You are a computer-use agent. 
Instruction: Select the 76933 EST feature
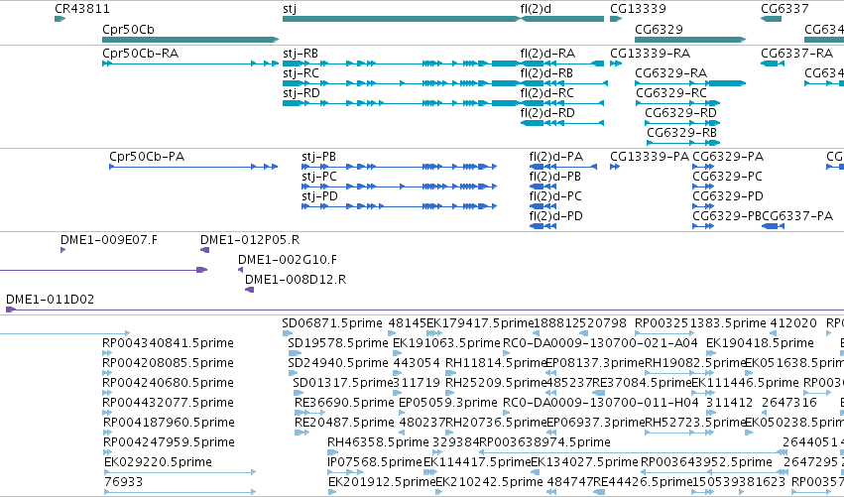click(180, 492)
